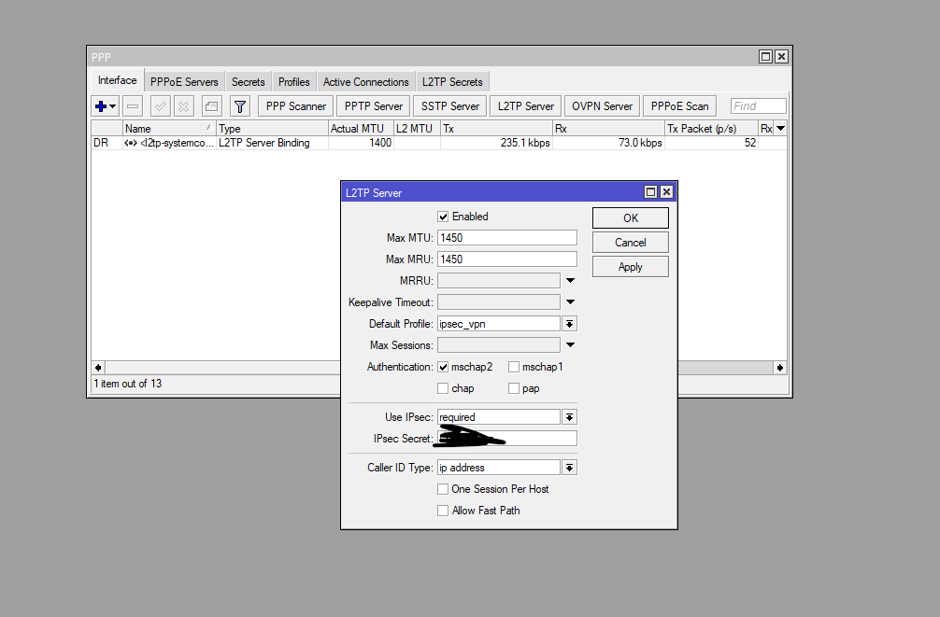Check the One Session Per Host option
Image resolution: width=940 pixels, height=617 pixels.
pos(444,489)
